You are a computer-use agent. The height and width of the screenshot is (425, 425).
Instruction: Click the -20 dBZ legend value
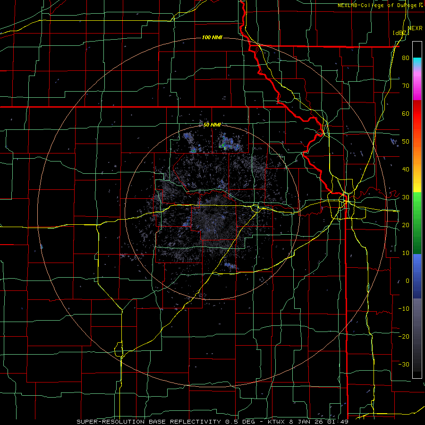404,337
